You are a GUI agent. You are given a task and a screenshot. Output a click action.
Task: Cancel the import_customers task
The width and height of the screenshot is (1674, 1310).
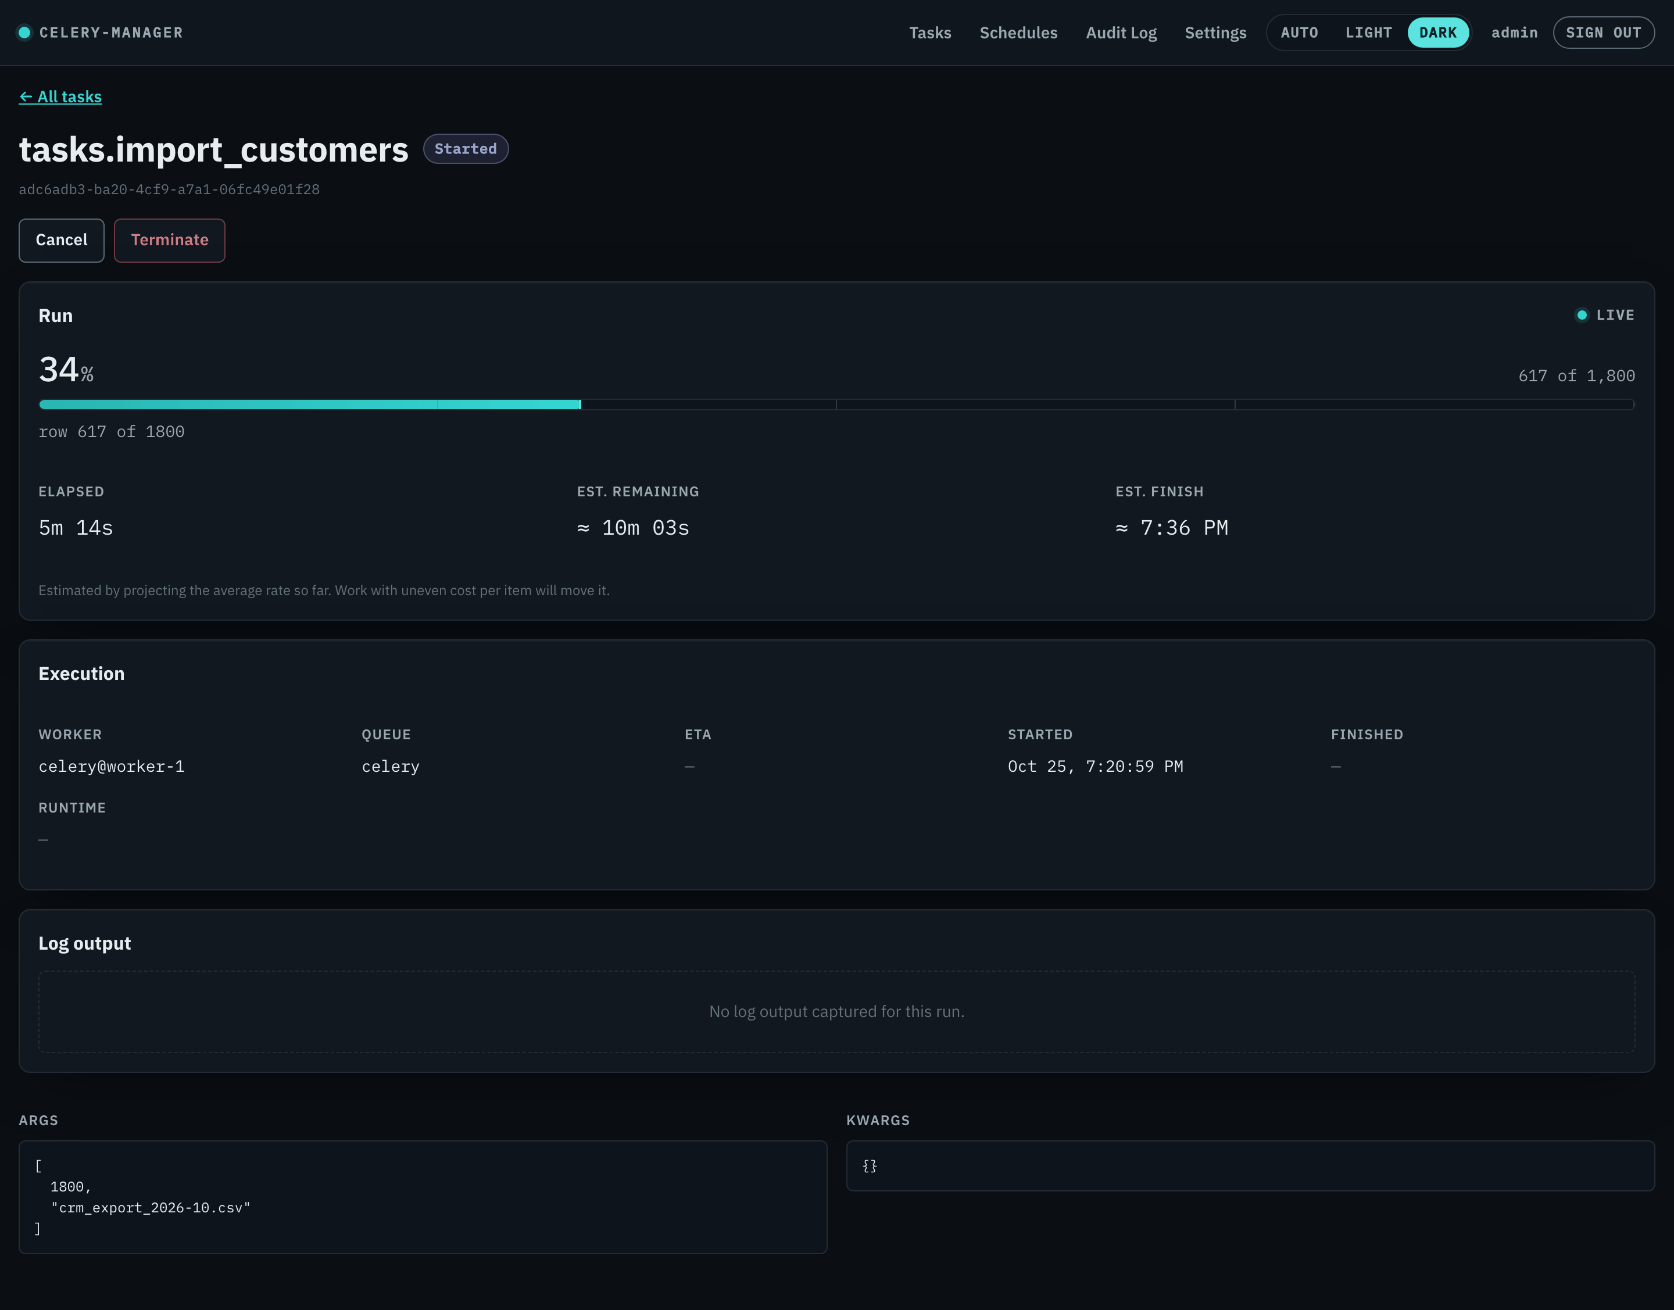[x=62, y=240]
